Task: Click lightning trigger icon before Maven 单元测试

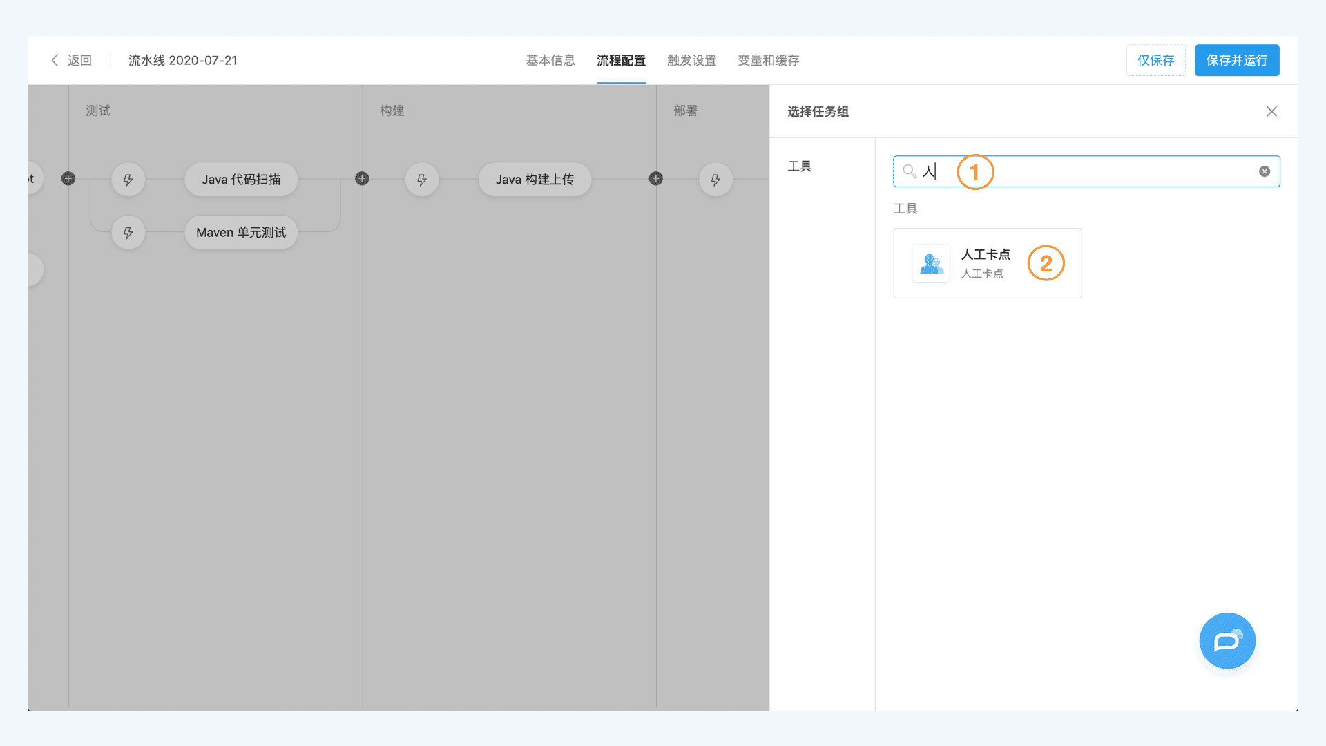Action: [x=128, y=233]
